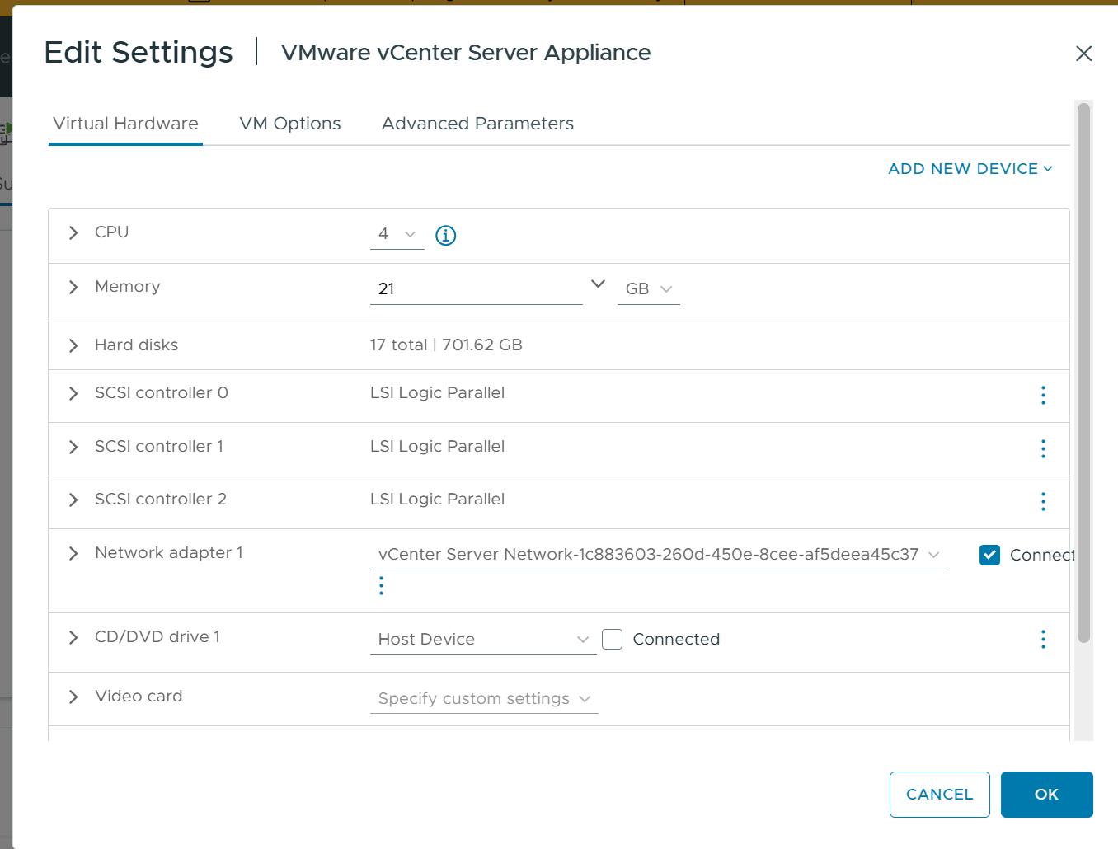1118x849 pixels.
Task: Switch to the Advanced Parameters tab
Action: pos(477,123)
